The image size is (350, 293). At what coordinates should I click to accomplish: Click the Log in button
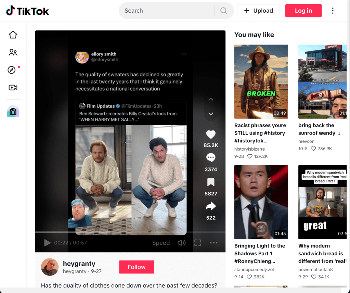303,11
